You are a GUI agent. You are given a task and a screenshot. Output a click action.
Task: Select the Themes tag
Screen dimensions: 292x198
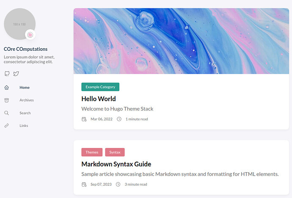tap(92, 152)
